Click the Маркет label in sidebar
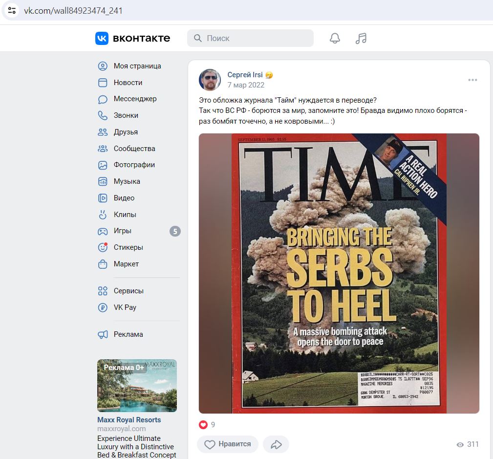Image resolution: width=493 pixels, height=459 pixels. (x=126, y=264)
